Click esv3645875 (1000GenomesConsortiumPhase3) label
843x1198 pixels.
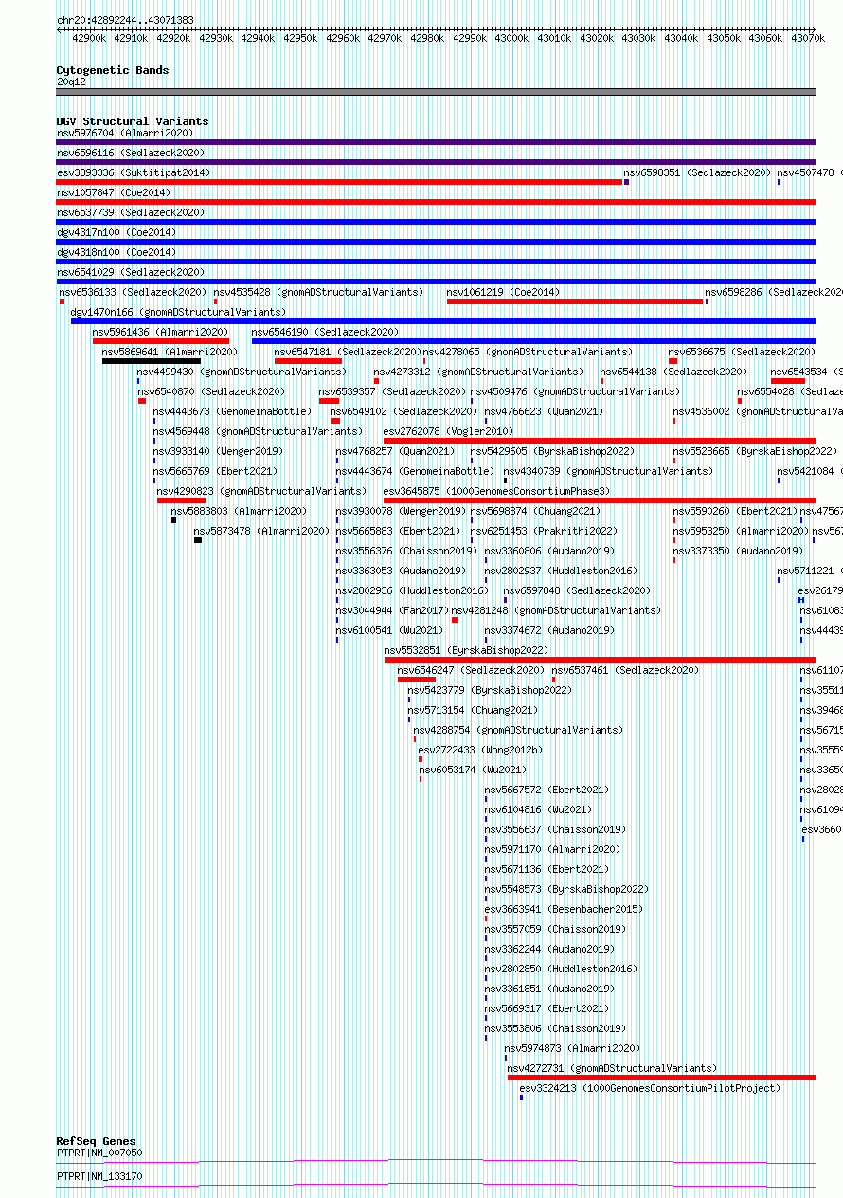click(496, 491)
